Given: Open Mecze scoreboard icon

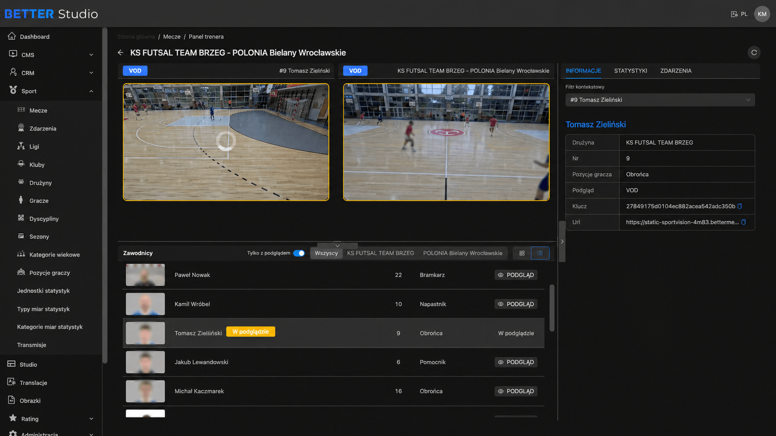Looking at the screenshot, I should click(x=21, y=110).
